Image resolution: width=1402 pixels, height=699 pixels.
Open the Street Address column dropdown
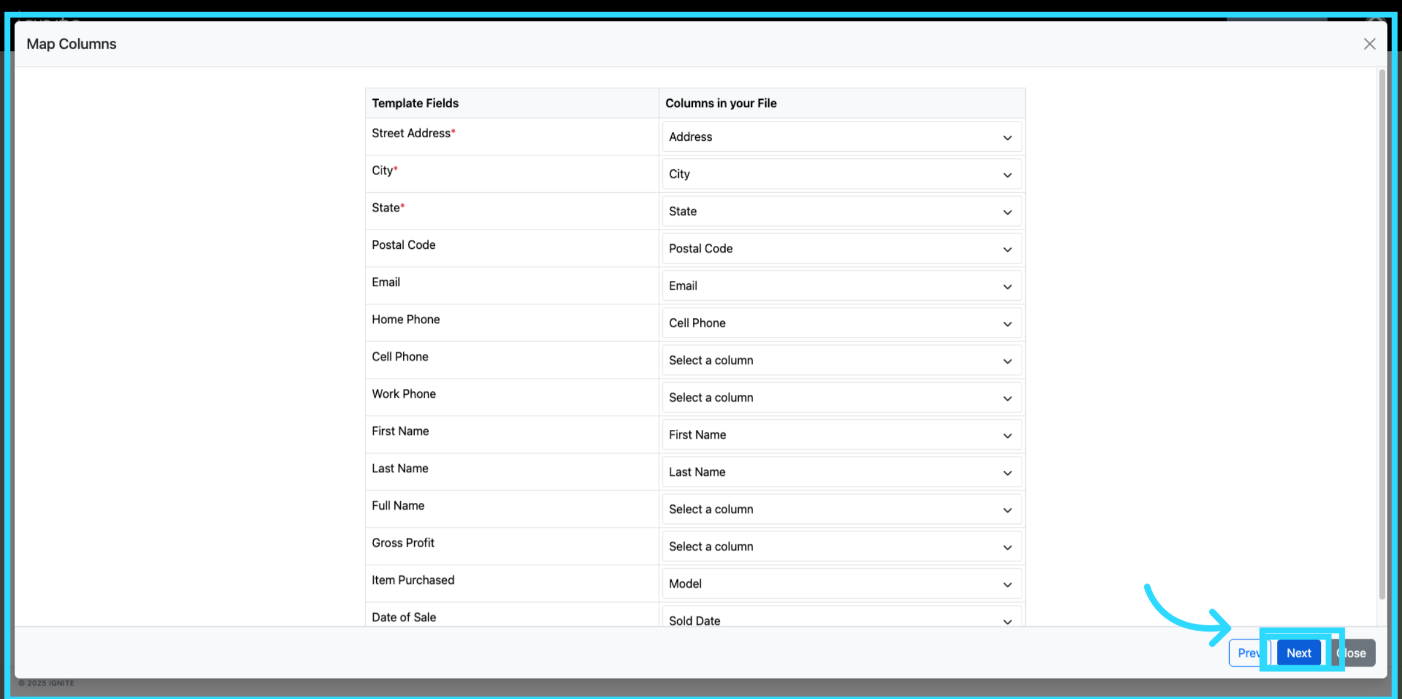(841, 137)
